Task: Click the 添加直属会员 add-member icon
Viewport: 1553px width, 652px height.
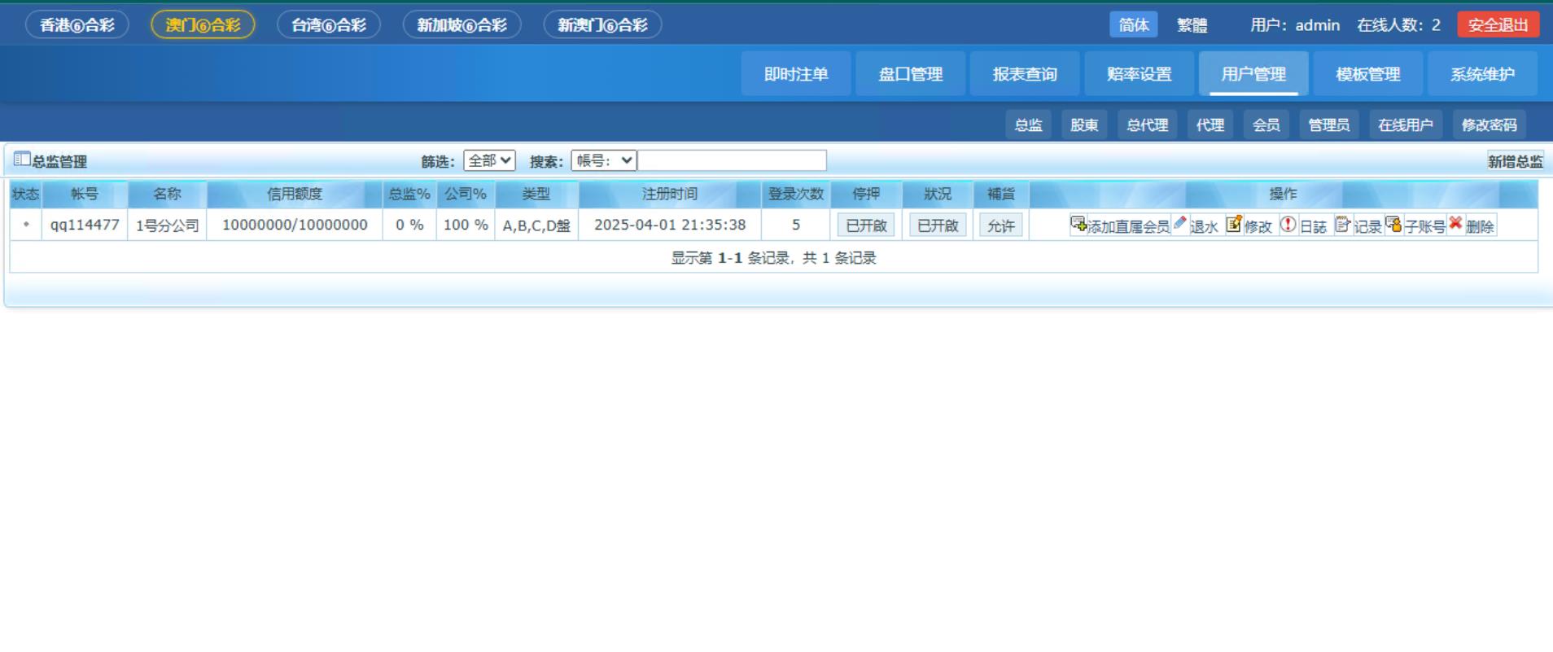Action: tap(1078, 224)
